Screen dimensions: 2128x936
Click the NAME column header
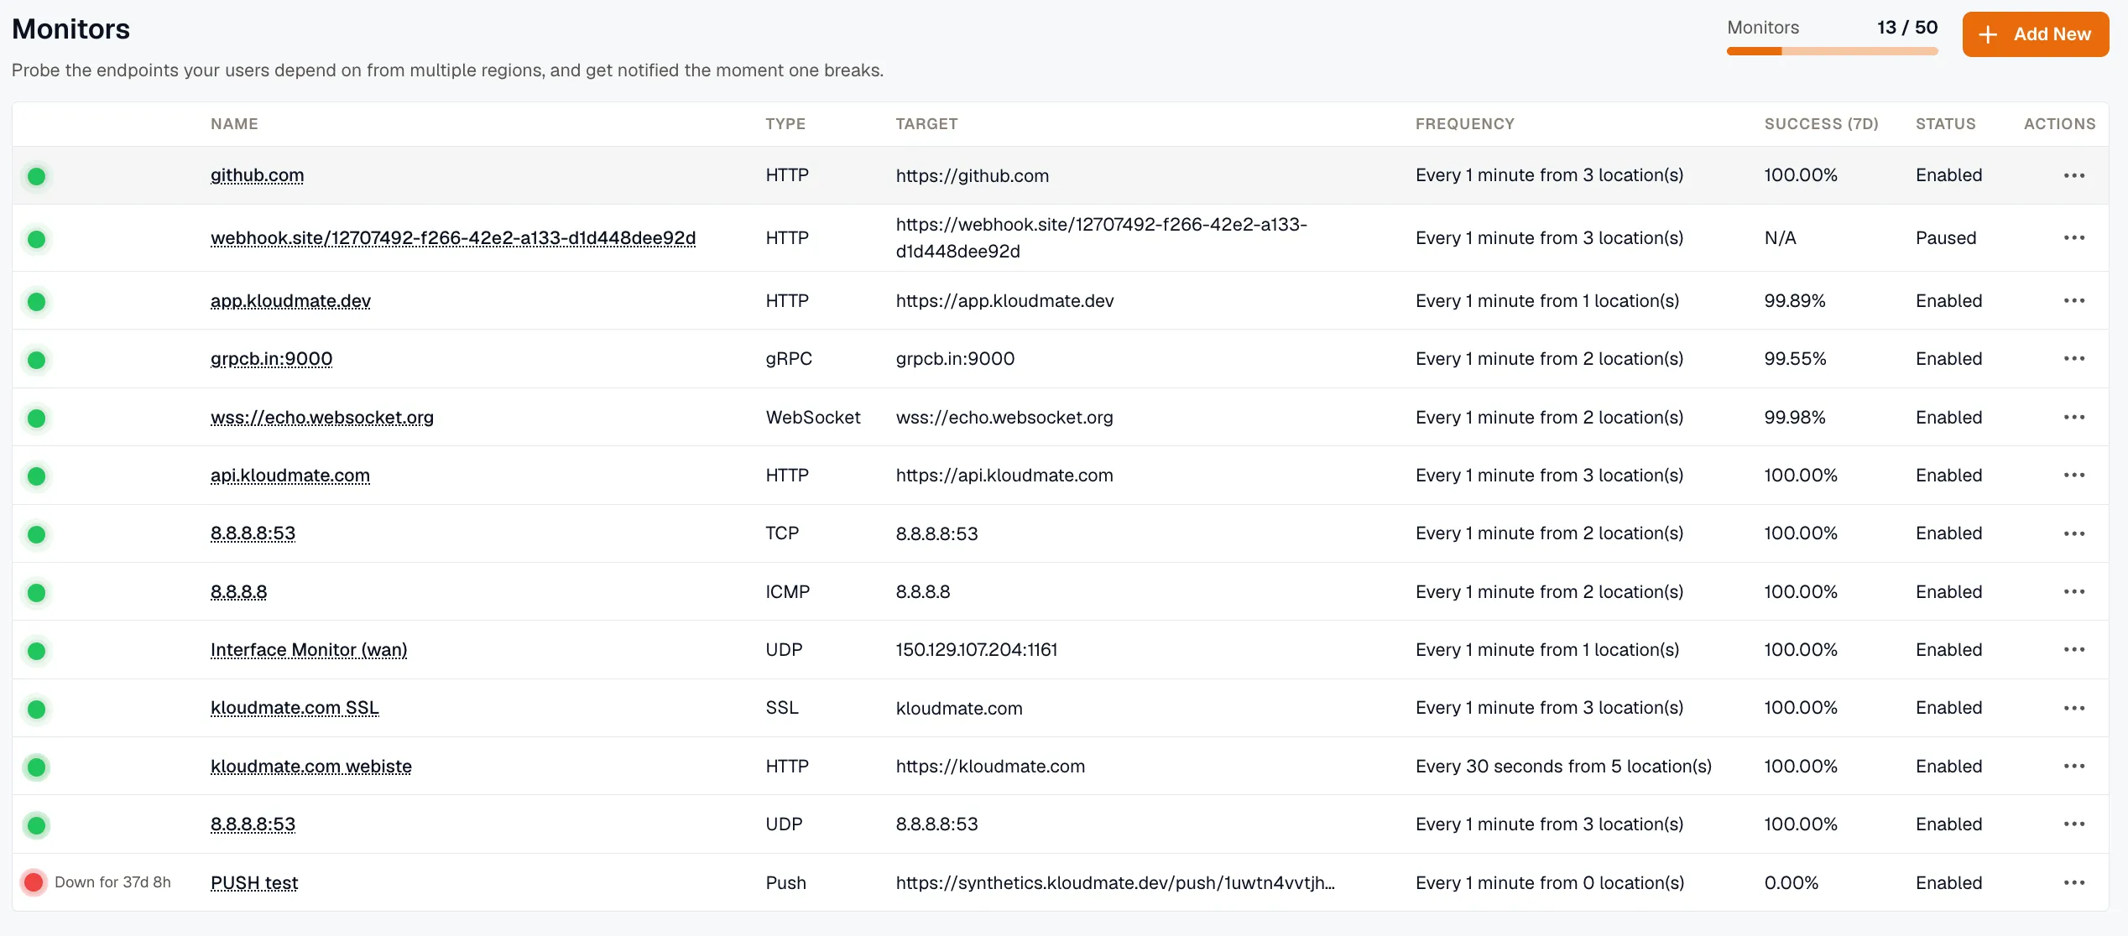point(234,124)
